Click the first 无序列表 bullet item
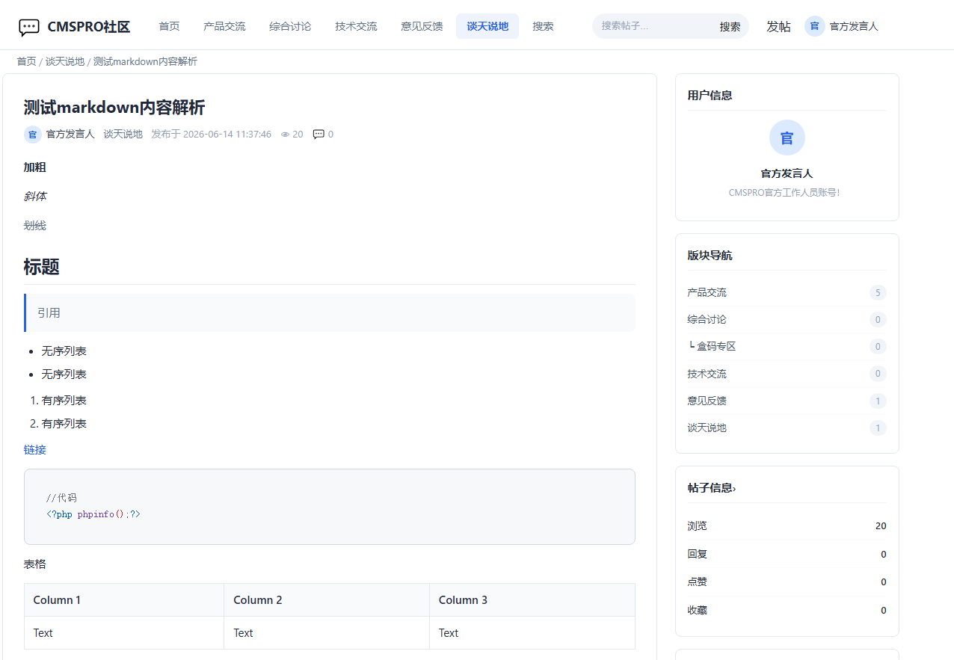This screenshot has height=660, width=954. 64,351
